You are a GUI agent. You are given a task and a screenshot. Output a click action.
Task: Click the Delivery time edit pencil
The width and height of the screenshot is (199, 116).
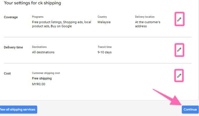pyautogui.click(x=179, y=50)
